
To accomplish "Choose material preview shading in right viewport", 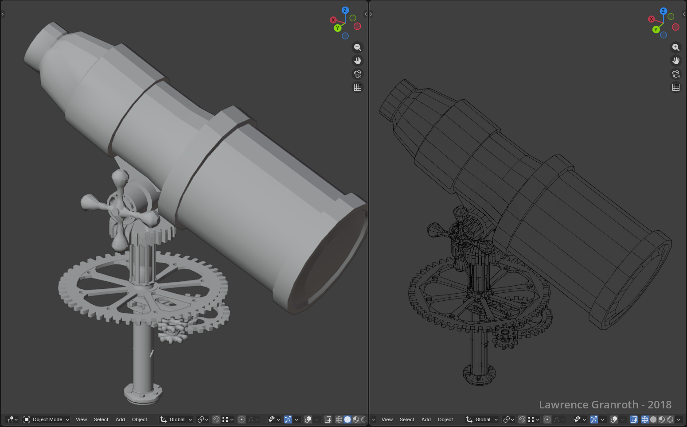I will 662,419.
